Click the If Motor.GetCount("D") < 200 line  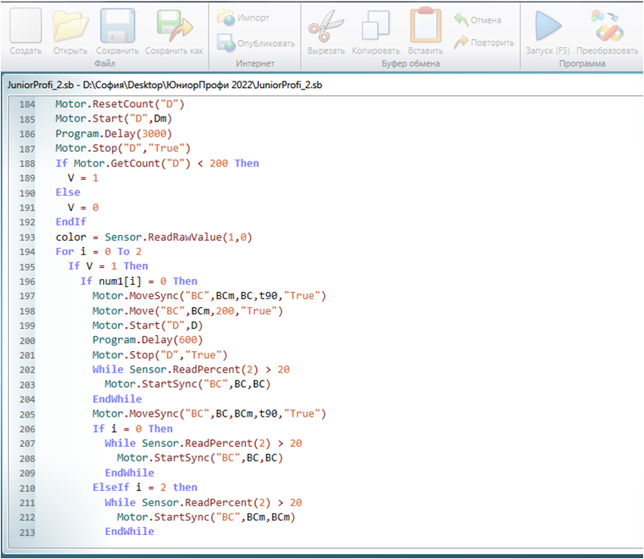click(157, 163)
